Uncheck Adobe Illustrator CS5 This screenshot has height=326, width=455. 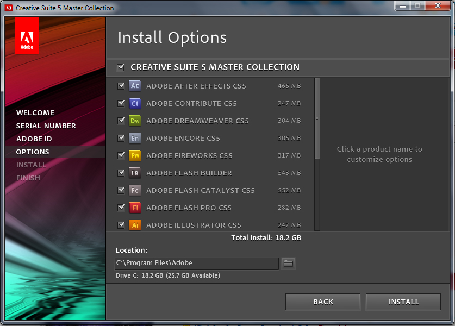(x=121, y=225)
